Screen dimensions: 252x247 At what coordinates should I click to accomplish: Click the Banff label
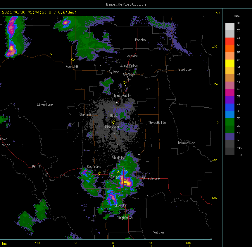(x=36, y=166)
